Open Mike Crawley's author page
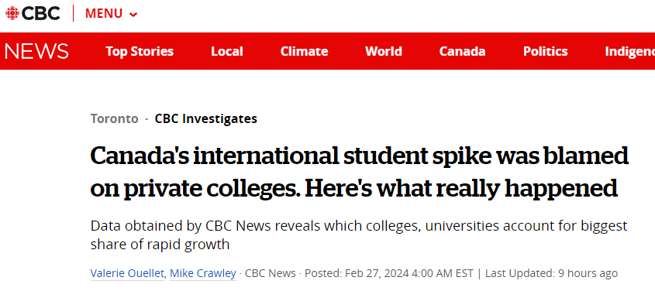The image size is (655, 291). coord(203,273)
